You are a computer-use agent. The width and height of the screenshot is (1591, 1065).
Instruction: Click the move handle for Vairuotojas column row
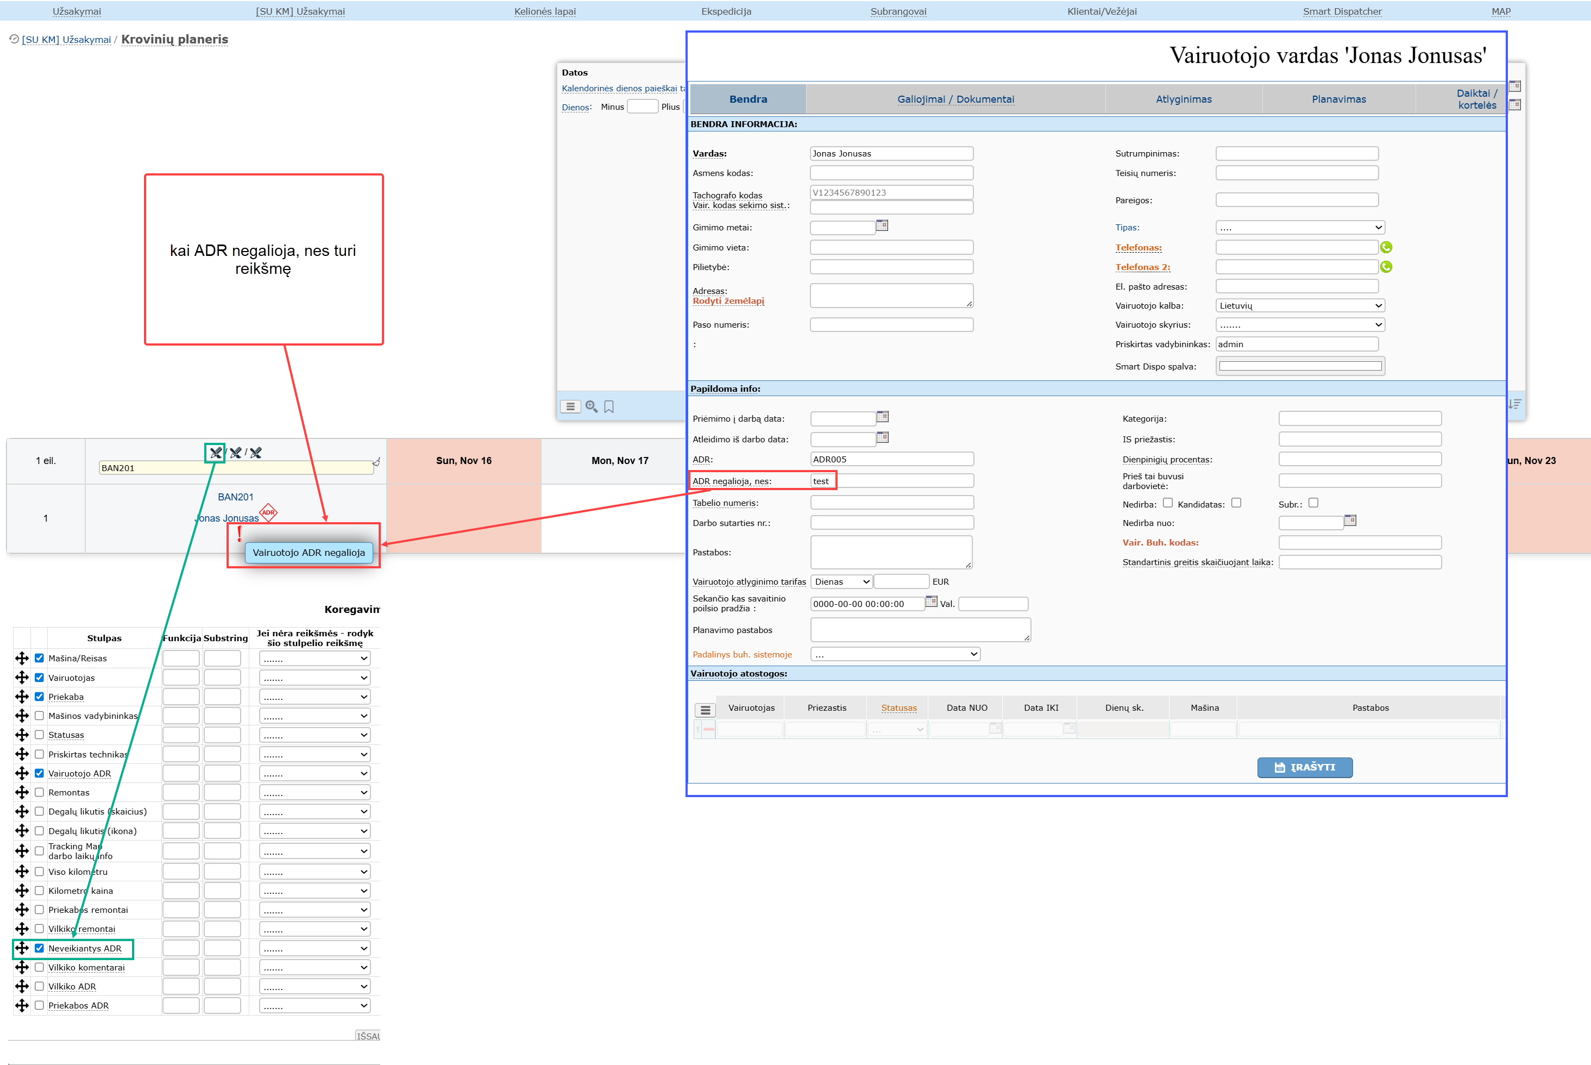(x=22, y=677)
